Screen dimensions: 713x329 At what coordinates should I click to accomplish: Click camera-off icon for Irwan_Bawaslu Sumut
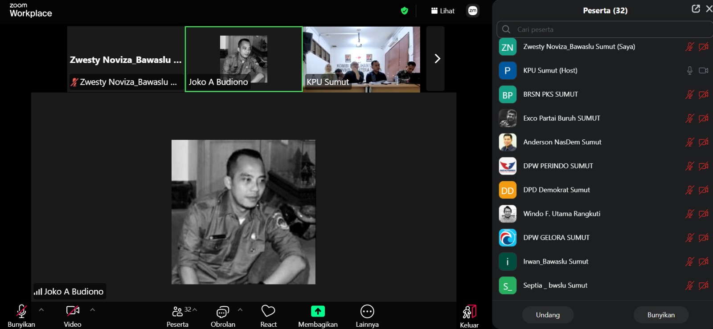704,262
